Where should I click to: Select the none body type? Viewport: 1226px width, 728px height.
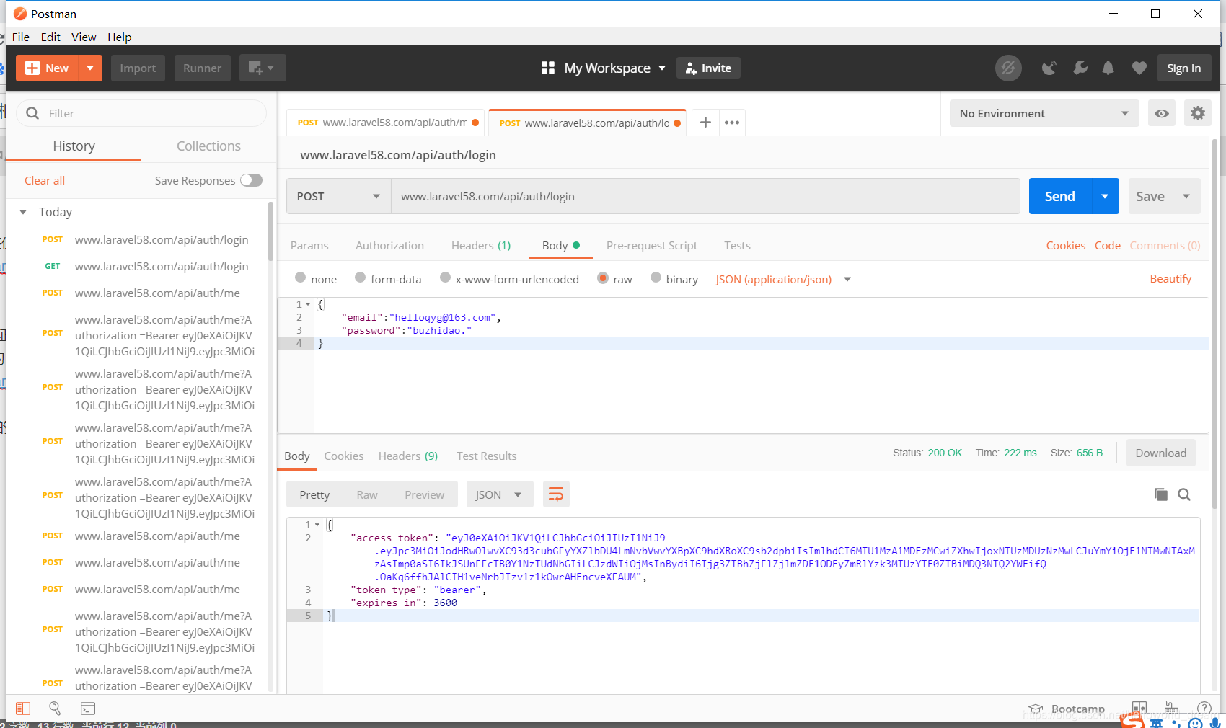coord(300,278)
